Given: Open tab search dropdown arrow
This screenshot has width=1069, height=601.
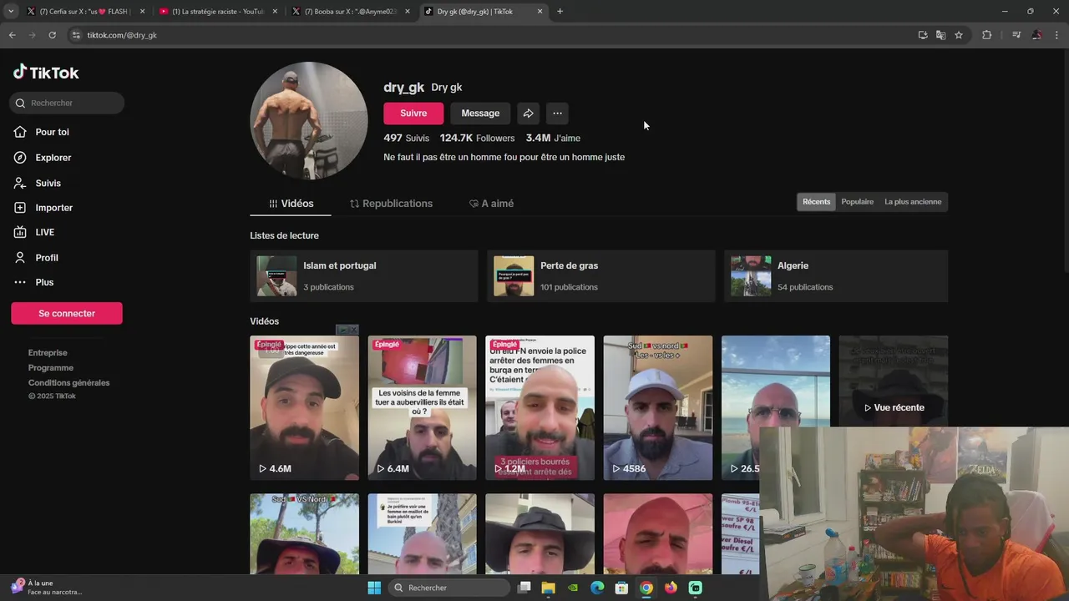Looking at the screenshot, I should (11, 12).
